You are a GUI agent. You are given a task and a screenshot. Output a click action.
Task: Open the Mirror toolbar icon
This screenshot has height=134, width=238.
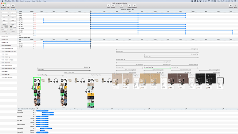click(x=235, y=6)
